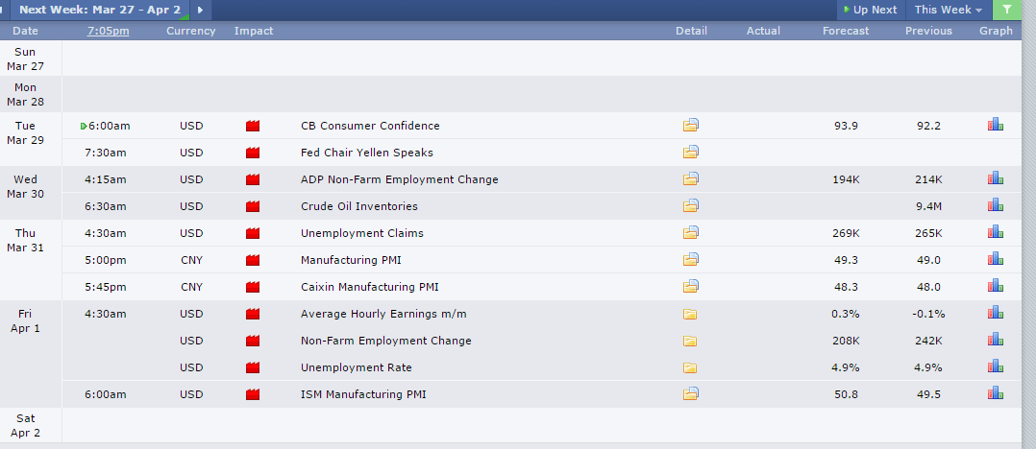Show graph for Average Hourly Earnings m/m
Image resolution: width=1036 pixels, height=449 pixels.
tap(996, 314)
